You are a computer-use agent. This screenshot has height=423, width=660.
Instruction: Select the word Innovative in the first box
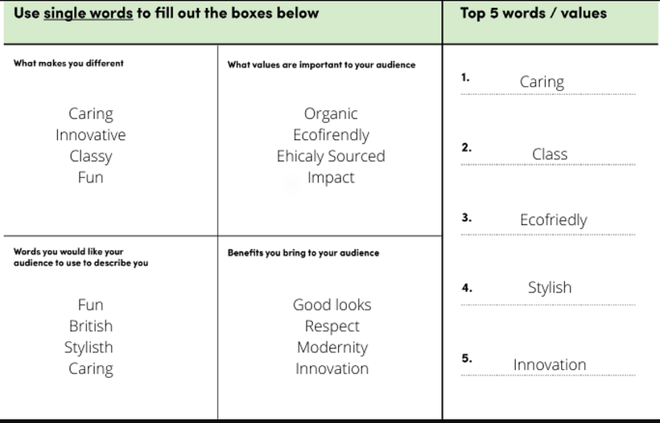pos(90,135)
